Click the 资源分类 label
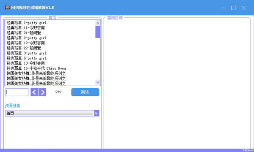Viewport: 254px width, 152px height. [13, 106]
